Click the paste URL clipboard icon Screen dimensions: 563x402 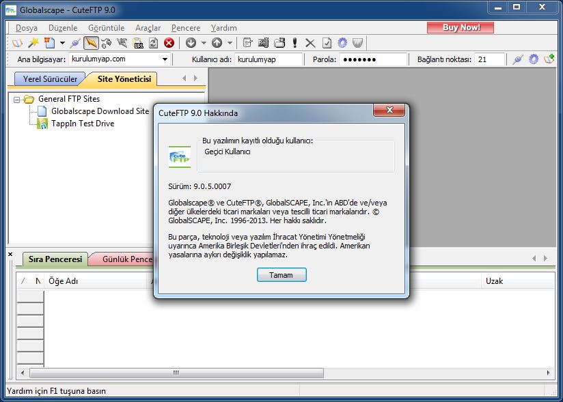[x=138, y=43]
